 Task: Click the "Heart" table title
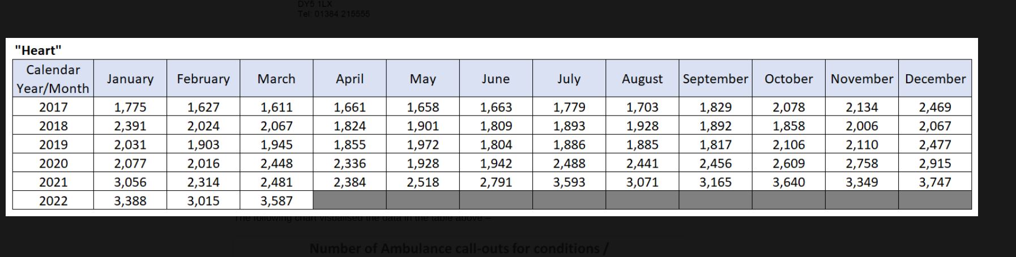coord(38,50)
